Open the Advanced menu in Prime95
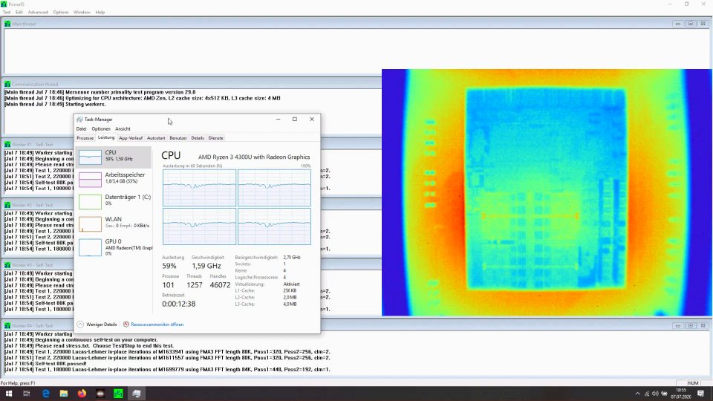The width and height of the screenshot is (713, 401). click(38, 13)
